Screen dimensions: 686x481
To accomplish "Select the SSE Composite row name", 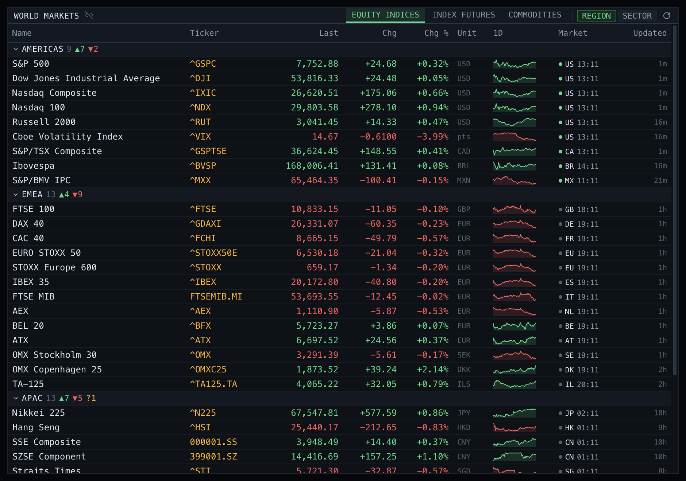I will coord(46,442).
